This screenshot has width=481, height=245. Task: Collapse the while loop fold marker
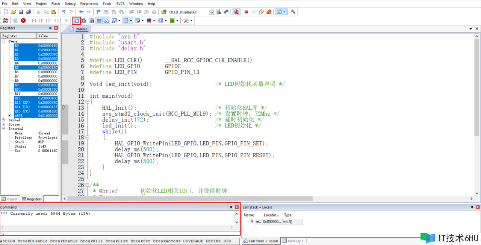click(87, 137)
